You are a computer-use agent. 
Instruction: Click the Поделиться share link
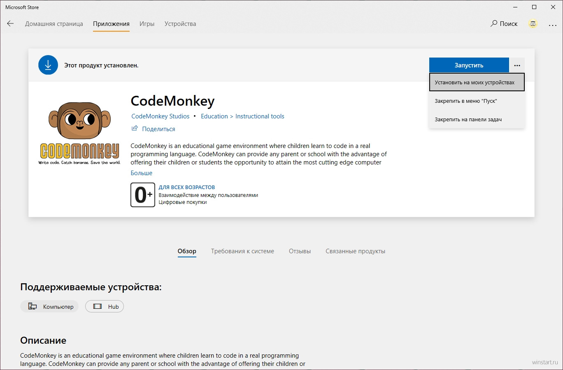point(158,129)
